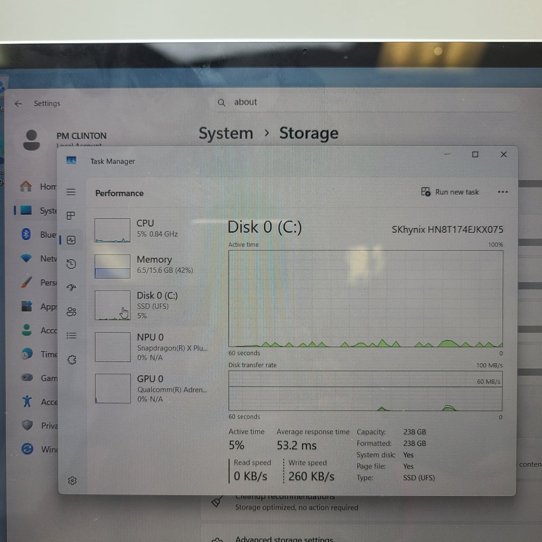This screenshot has width=542, height=542.
Task: Open App history icon in Task Manager
Action: [71, 264]
